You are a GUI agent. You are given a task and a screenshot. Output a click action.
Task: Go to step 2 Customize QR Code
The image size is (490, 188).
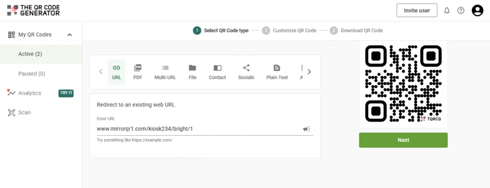(289, 30)
